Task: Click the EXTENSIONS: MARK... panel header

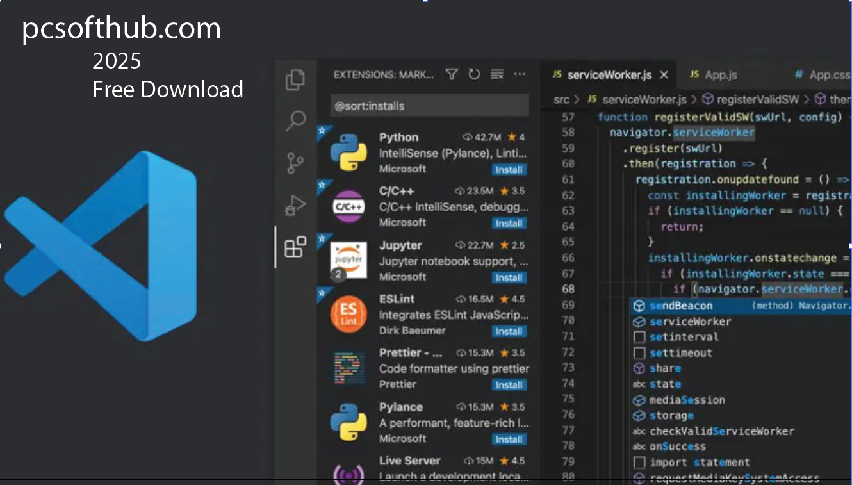Action: (x=383, y=75)
